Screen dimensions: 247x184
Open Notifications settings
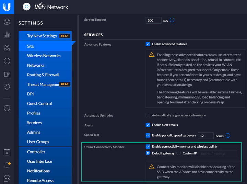pyautogui.click(x=45, y=171)
